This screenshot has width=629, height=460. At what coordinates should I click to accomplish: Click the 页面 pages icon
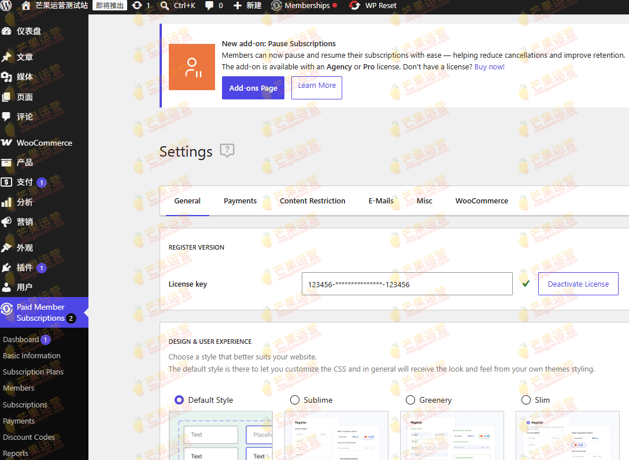[6, 97]
